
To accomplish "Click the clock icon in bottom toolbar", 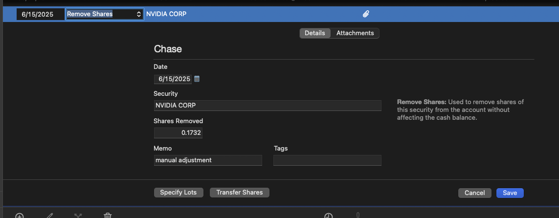I will 329,216.
